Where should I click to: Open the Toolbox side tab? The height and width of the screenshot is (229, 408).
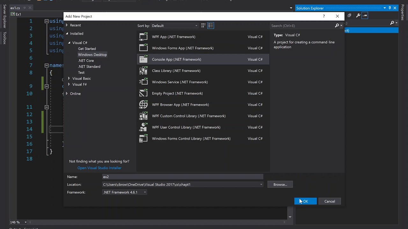[x=4, y=38]
